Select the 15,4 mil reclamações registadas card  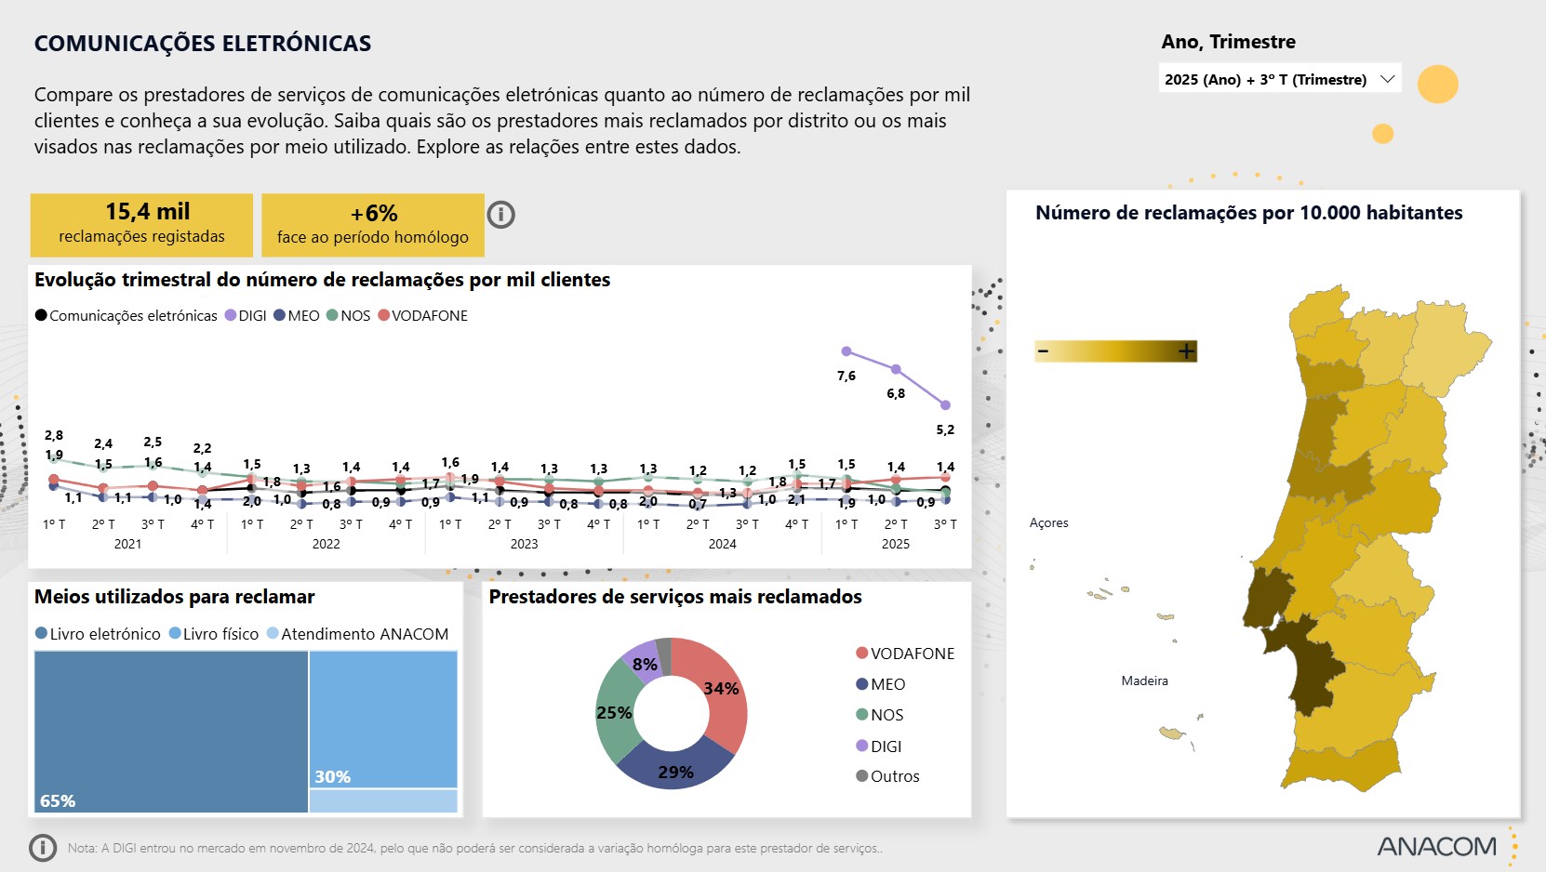click(141, 224)
